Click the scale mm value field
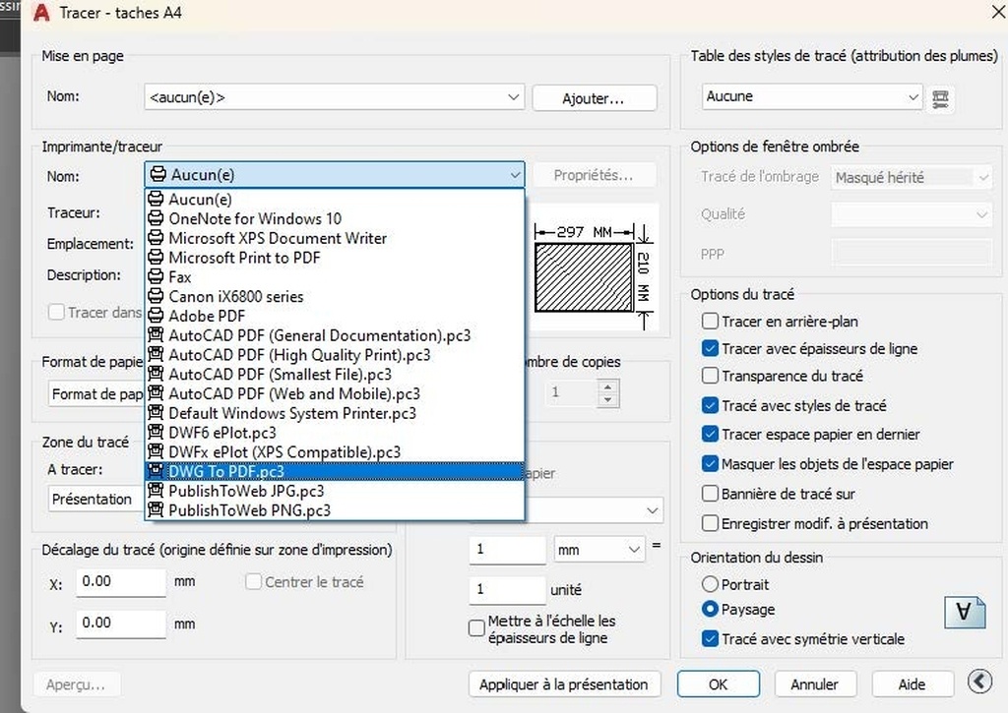 coord(508,550)
